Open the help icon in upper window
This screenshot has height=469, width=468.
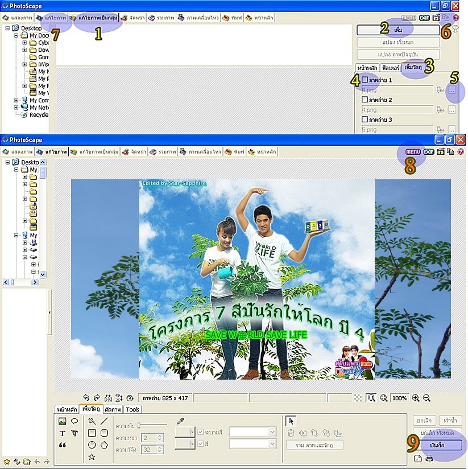click(455, 18)
